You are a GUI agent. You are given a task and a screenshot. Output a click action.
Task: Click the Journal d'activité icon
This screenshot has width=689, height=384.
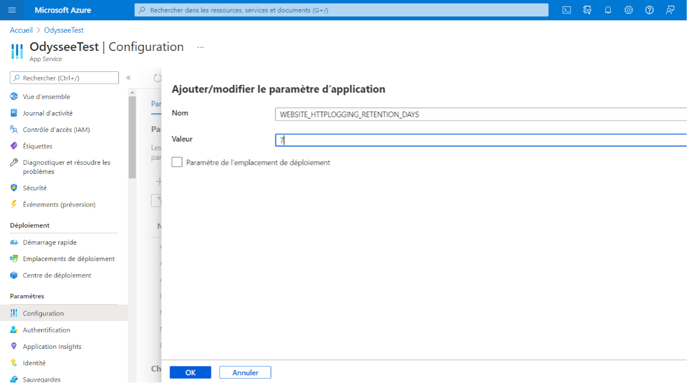pyautogui.click(x=14, y=113)
